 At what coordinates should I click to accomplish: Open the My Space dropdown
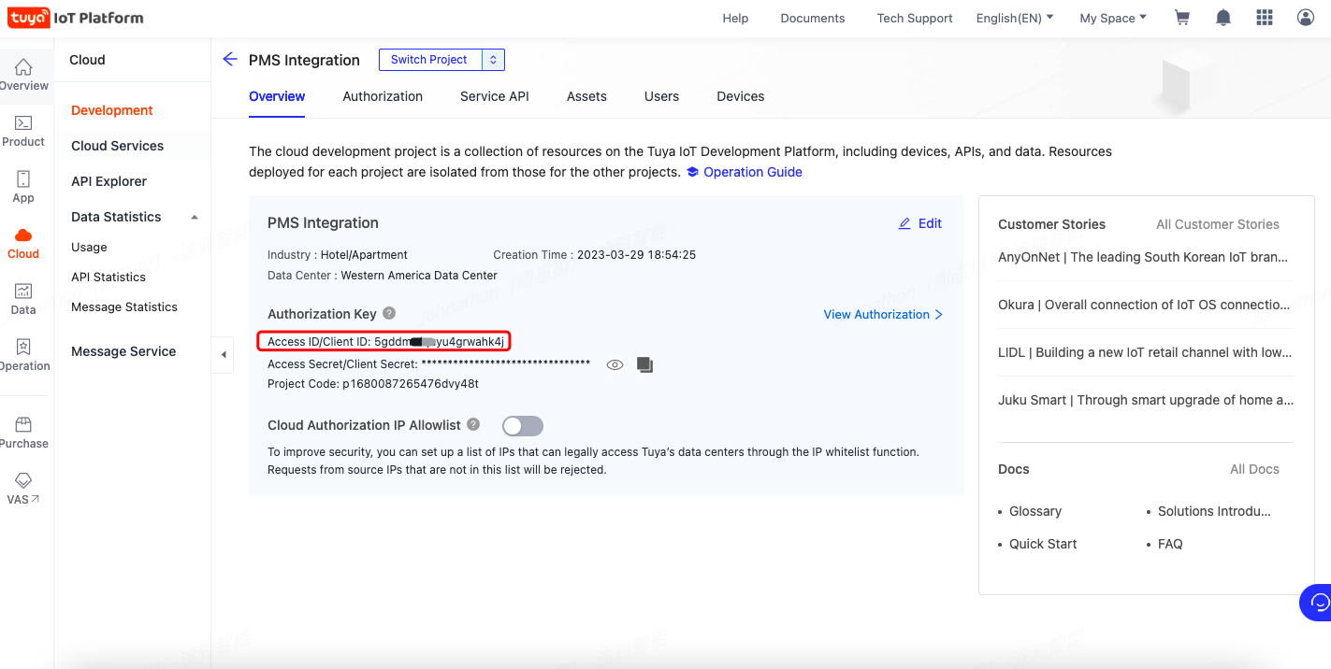pos(1113,18)
